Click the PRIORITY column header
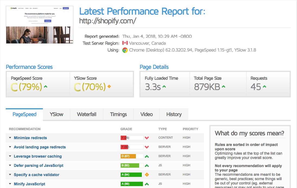The height and width of the screenshot is (188, 297). coord(190,129)
